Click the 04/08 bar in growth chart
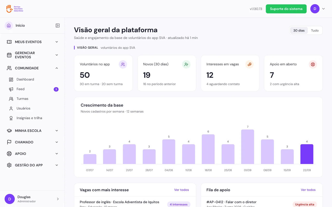 [x=169, y=152]
